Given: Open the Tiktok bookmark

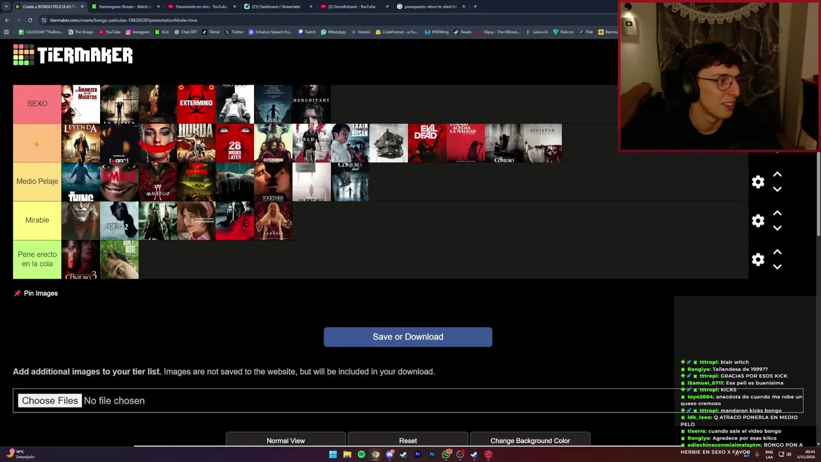Looking at the screenshot, I should coord(211,31).
